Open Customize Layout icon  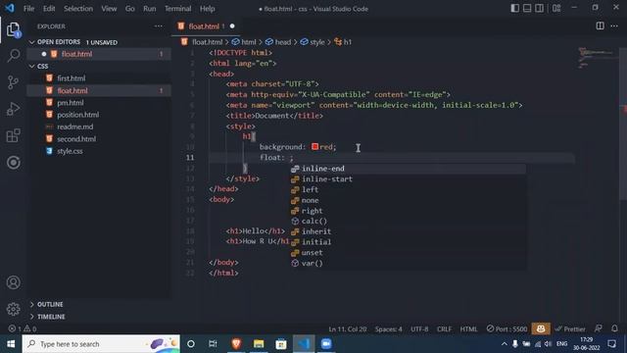pos(556,8)
